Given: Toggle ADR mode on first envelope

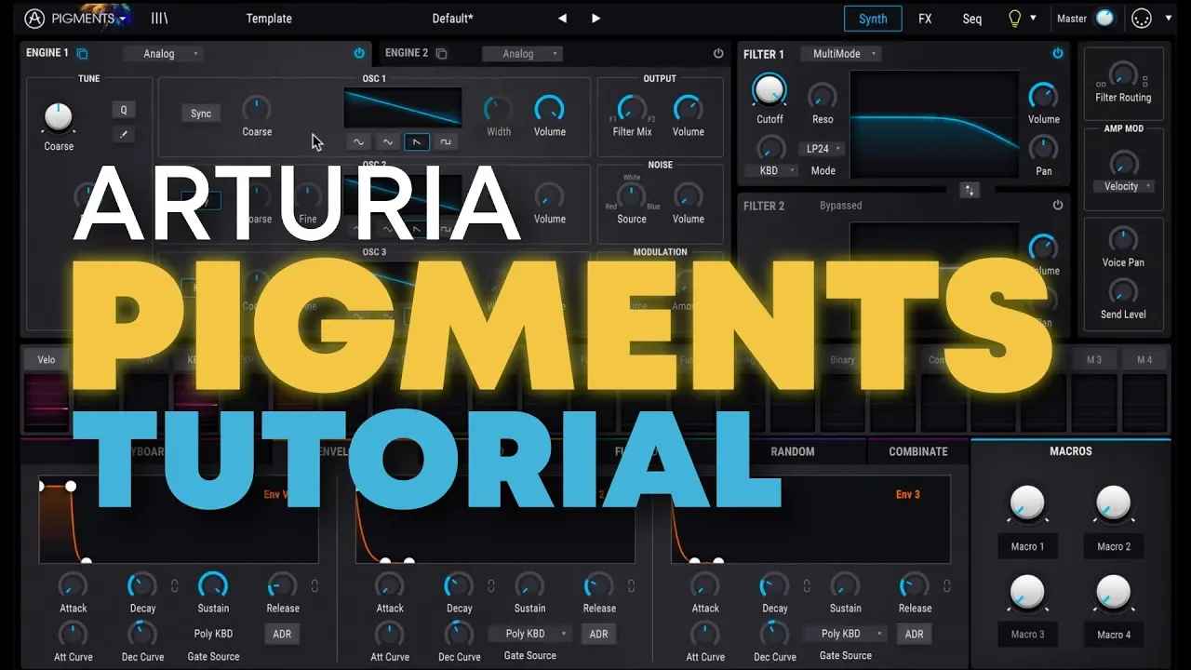Looking at the screenshot, I should (282, 634).
